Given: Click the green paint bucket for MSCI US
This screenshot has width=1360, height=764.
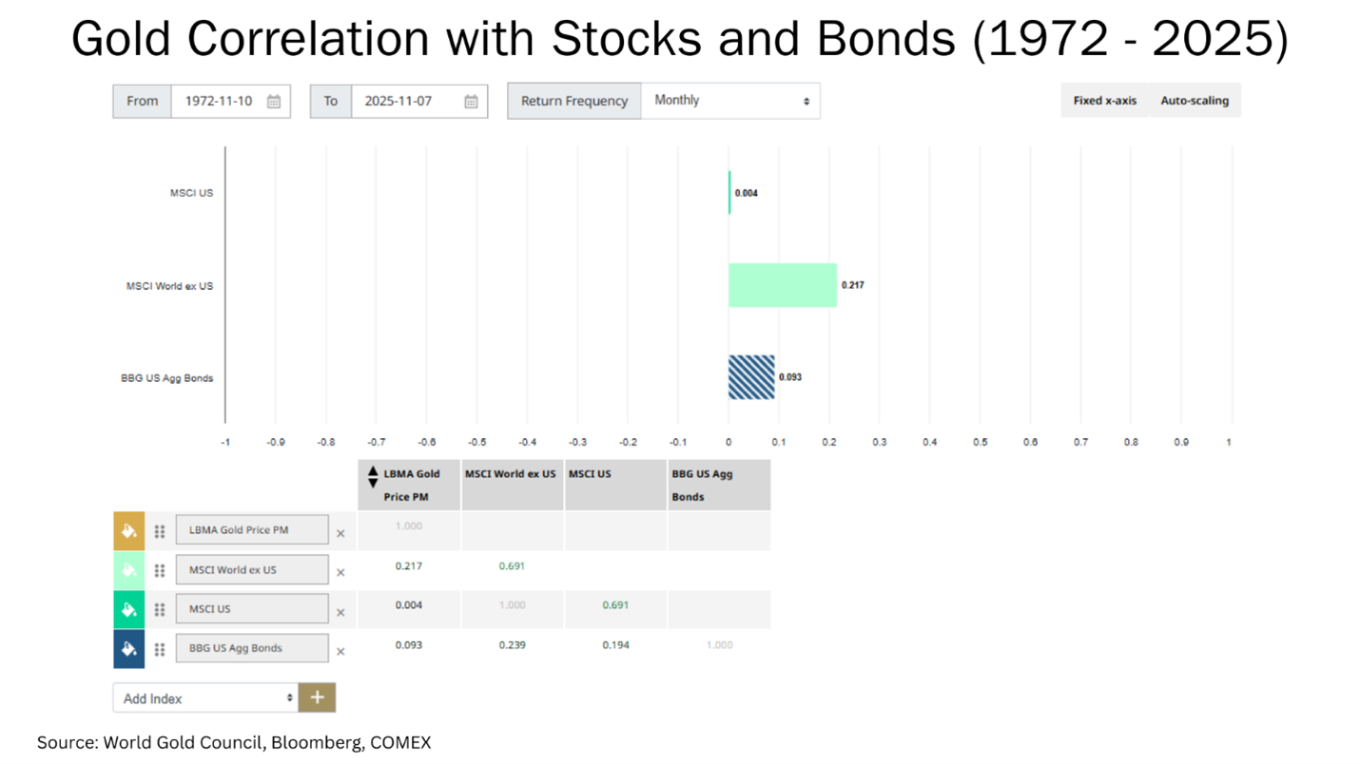Looking at the screenshot, I should (129, 609).
